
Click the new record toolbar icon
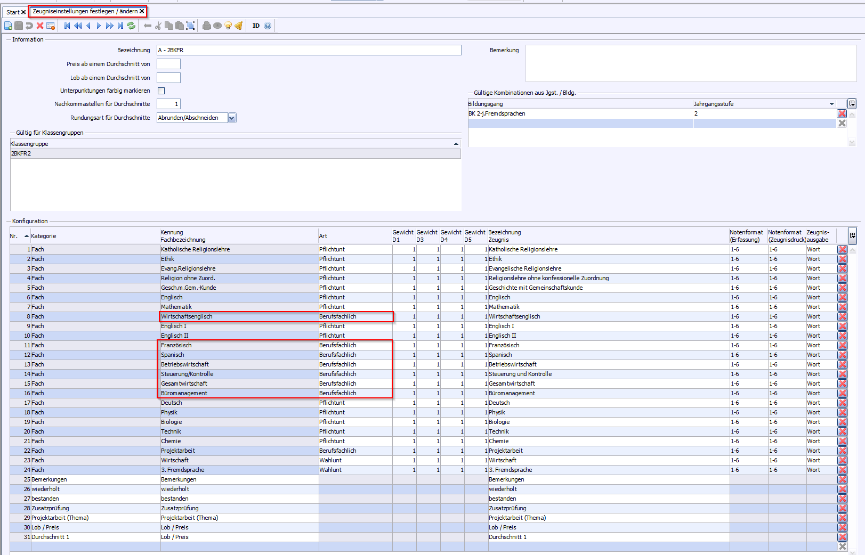(x=8, y=26)
